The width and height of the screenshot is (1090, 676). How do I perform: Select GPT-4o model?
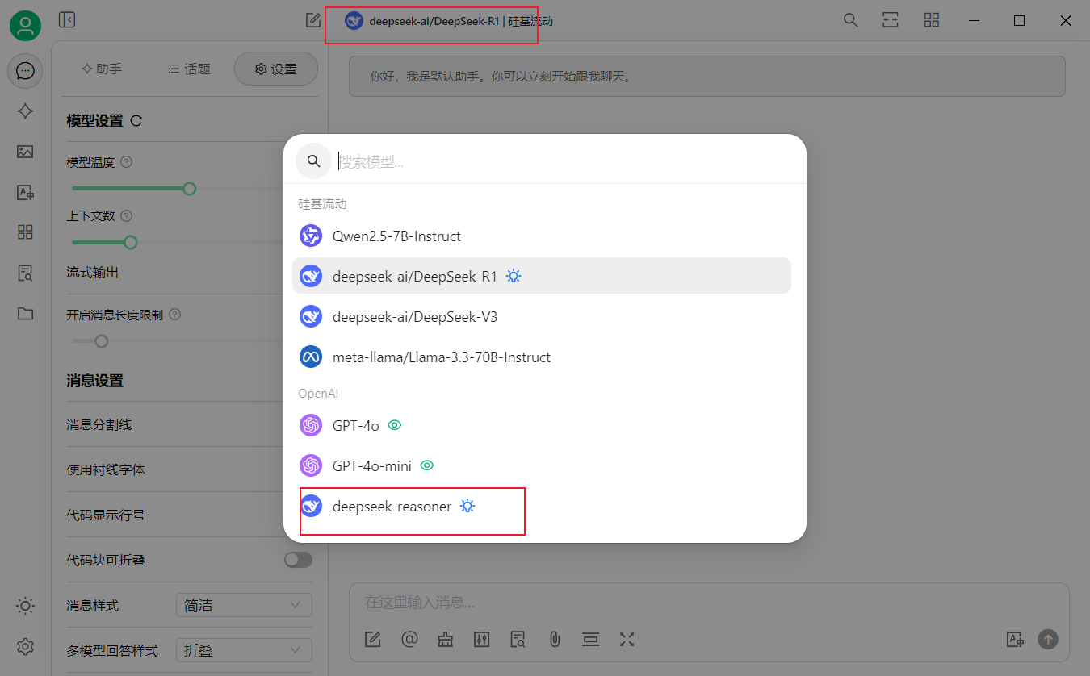pyautogui.click(x=541, y=425)
